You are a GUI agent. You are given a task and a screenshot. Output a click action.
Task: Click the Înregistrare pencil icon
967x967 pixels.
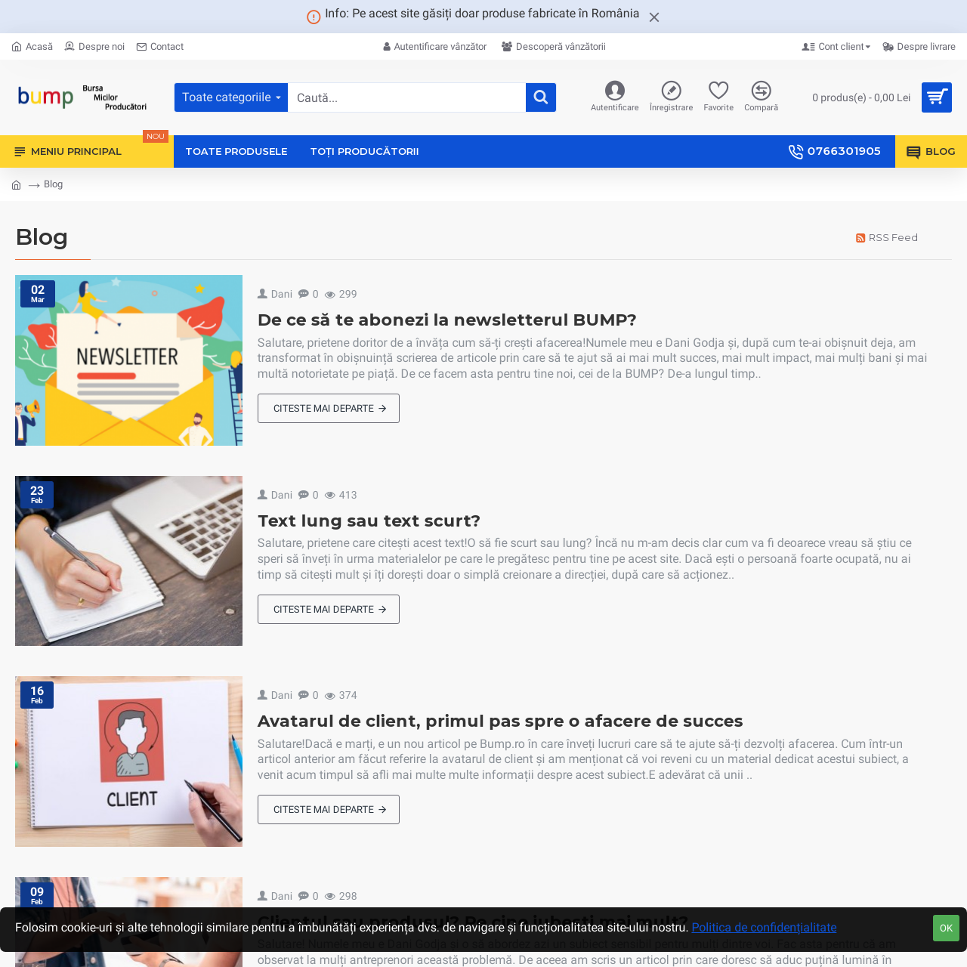[x=671, y=91]
